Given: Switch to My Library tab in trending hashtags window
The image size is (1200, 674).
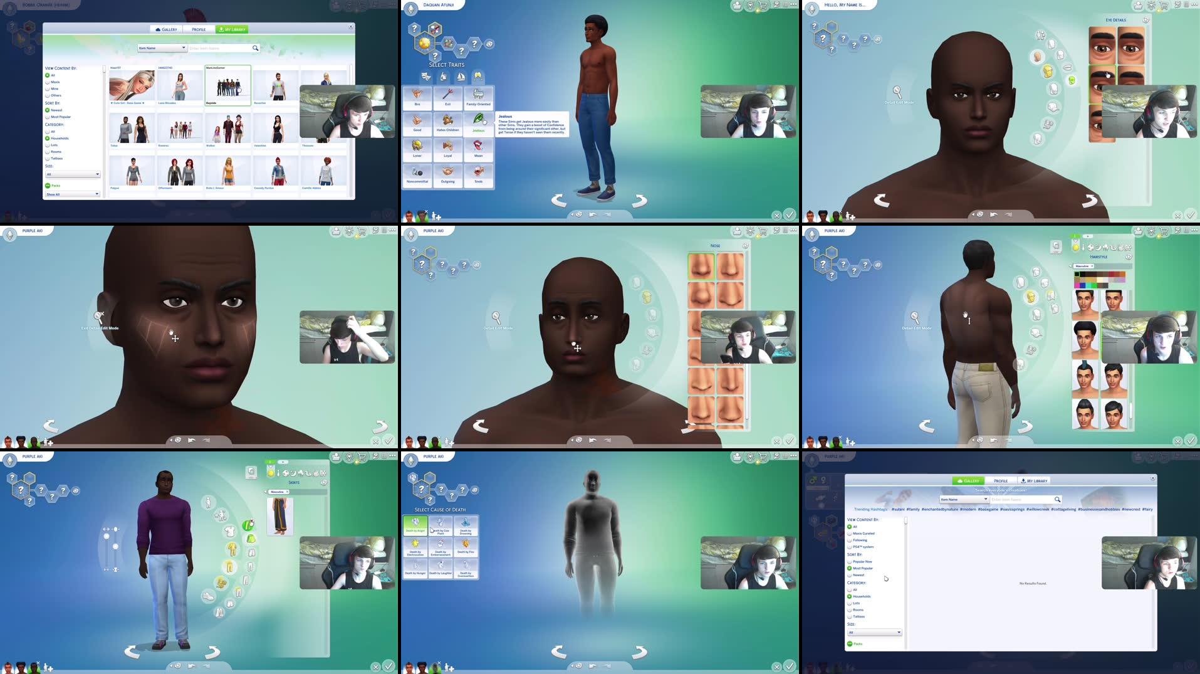Looking at the screenshot, I should (1034, 481).
